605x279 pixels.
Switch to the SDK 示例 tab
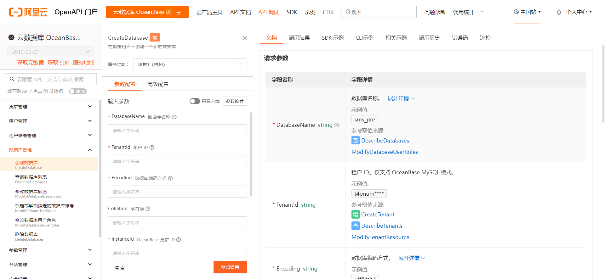click(x=333, y=38)
